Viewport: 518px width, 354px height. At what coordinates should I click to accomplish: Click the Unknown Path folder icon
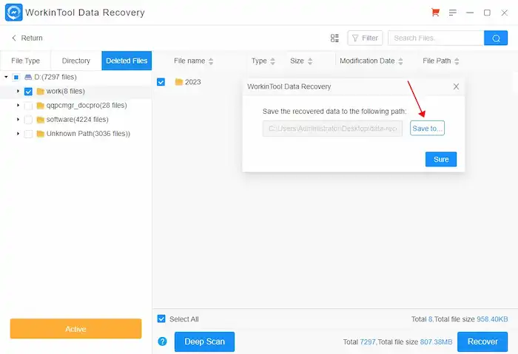[40, 134]
